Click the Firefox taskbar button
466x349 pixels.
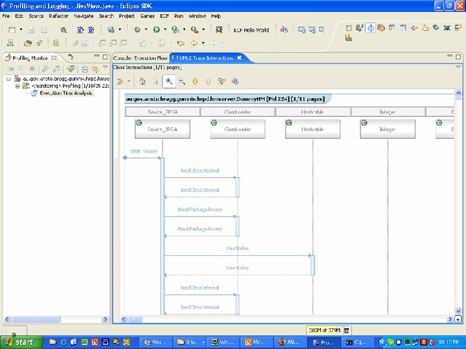pyautogui.click(x=289, y=342)
